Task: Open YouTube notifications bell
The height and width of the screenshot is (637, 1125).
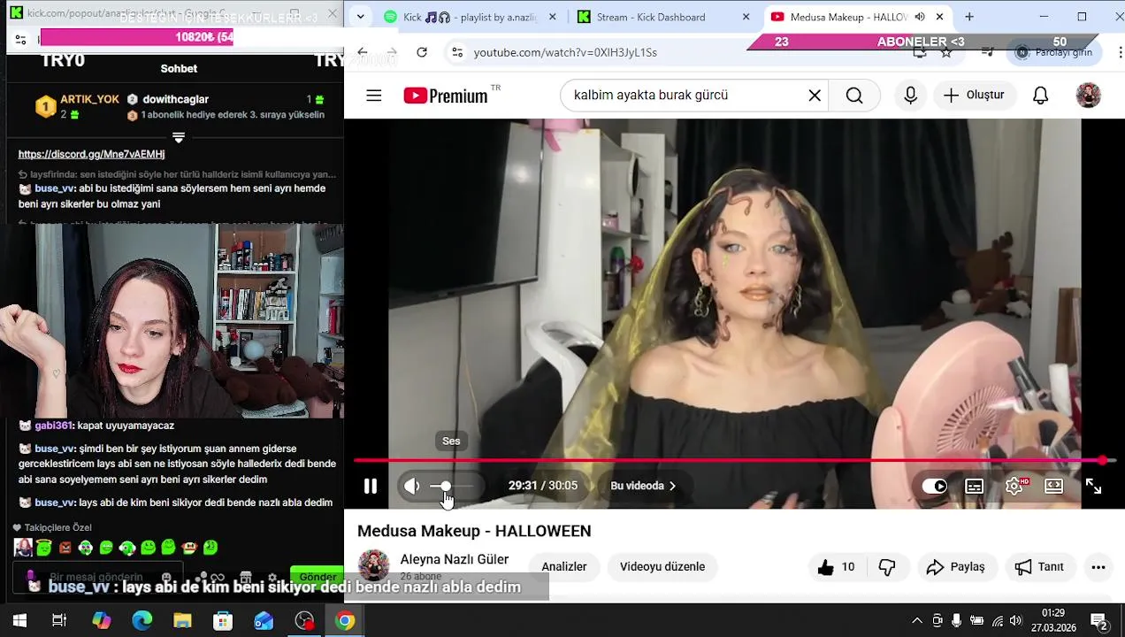Action: click(1040, 95)
